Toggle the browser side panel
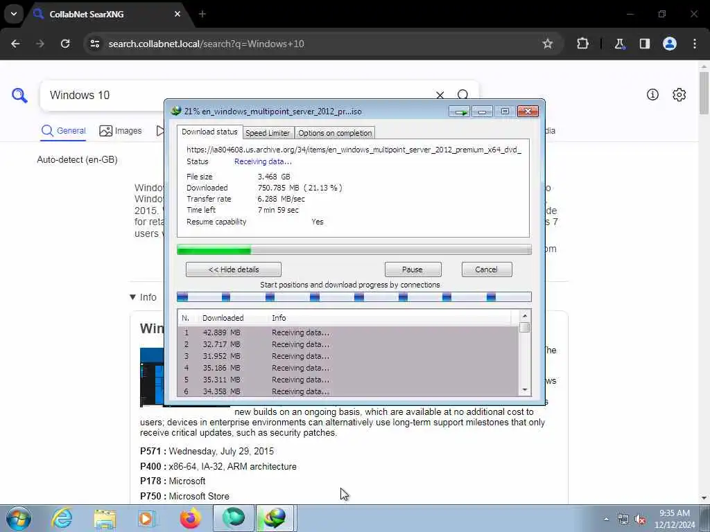 [645, 44]
